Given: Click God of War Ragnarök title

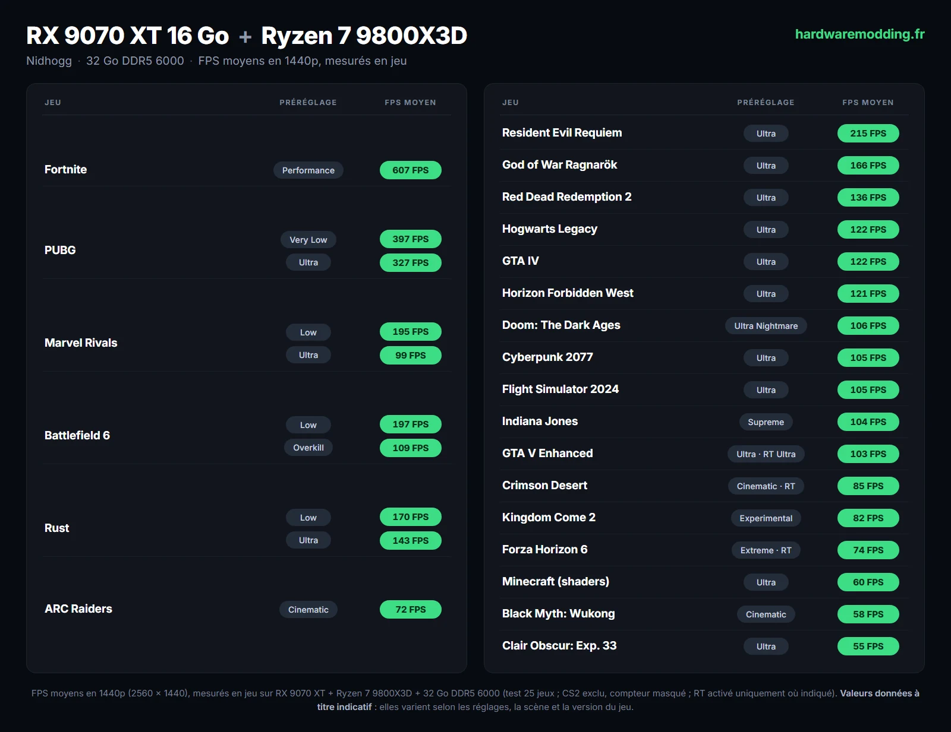Looking at the screenshot, I should pos(560,165).
